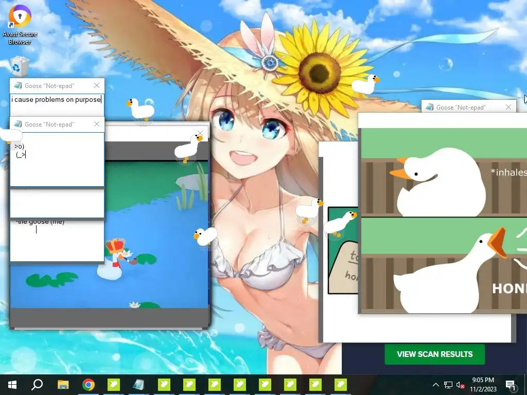Viewport: 527px width, 395px height.
Task: Click the muted volume tray icon
Action: point(460,385)
